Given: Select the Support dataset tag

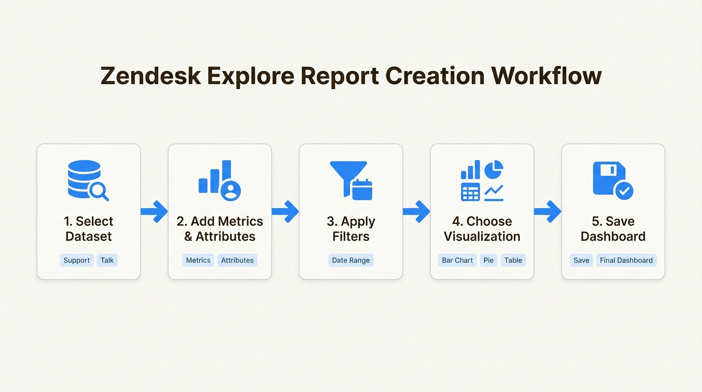Looking at the screenshot, I should click(x=77, y=260).
